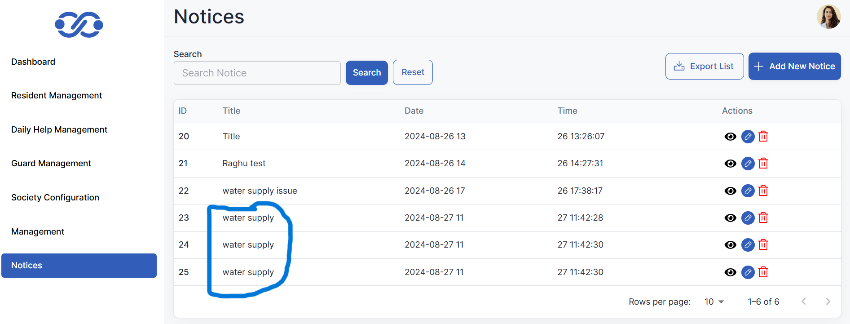This screenshot has width=850, height=324.
Task: Edit the water supply issue notice
Action: coord(748,191)
